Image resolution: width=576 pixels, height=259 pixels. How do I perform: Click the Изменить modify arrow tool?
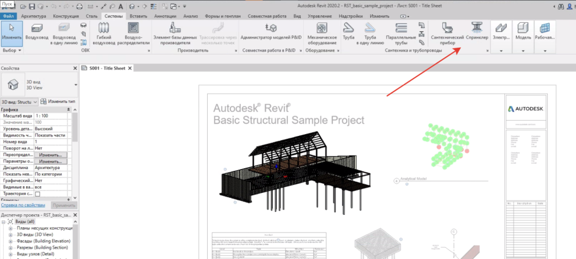12,32
